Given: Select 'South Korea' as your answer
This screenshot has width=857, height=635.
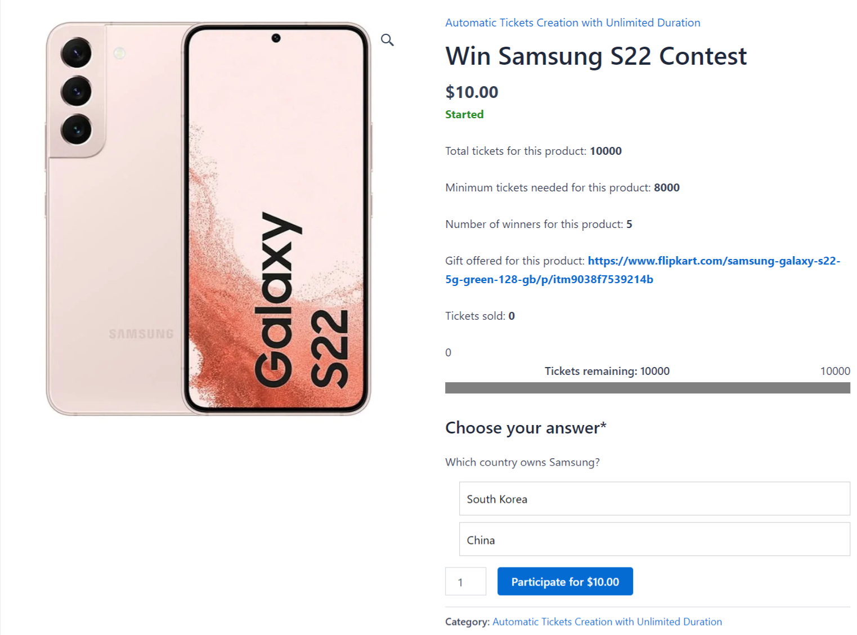Looking at the screenshot, I should pyautogui.click(x=654, y=499).
